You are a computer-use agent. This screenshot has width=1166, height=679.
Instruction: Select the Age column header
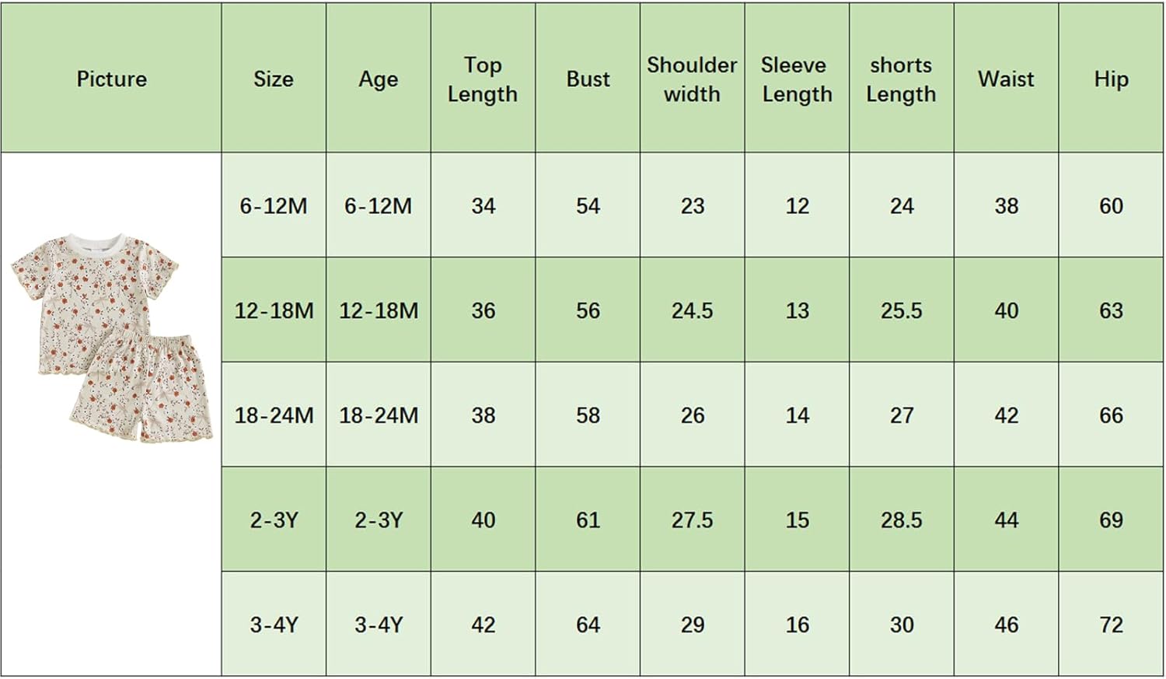(x=379, y=79)
